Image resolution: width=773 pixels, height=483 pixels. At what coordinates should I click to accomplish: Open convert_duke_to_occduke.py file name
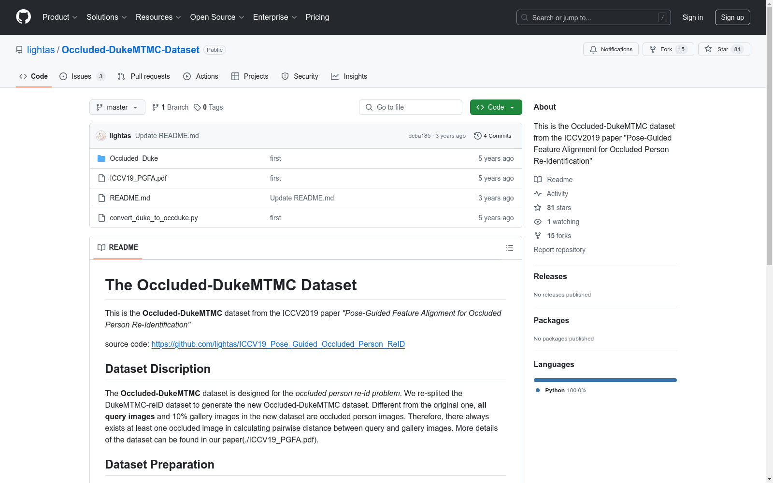point(154,218)
